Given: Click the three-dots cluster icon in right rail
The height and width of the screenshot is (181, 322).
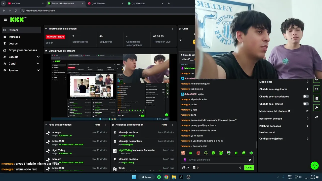Looking at the screenshot, I should [316, 117].
